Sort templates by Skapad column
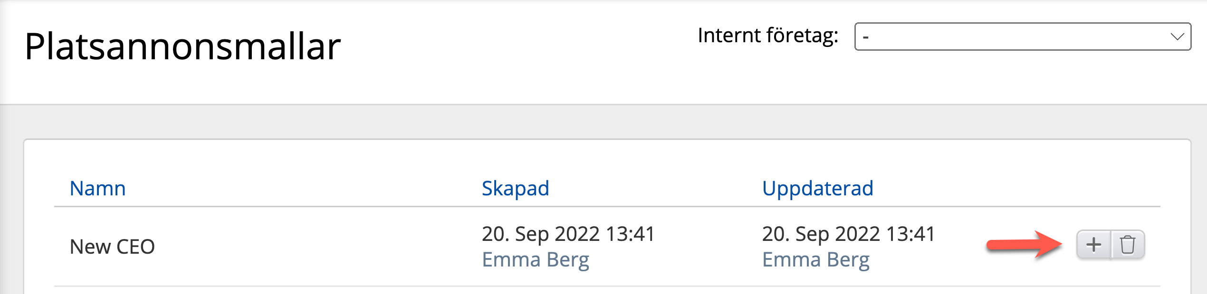This screenshot has height=294, width=1207. [515, 188]
